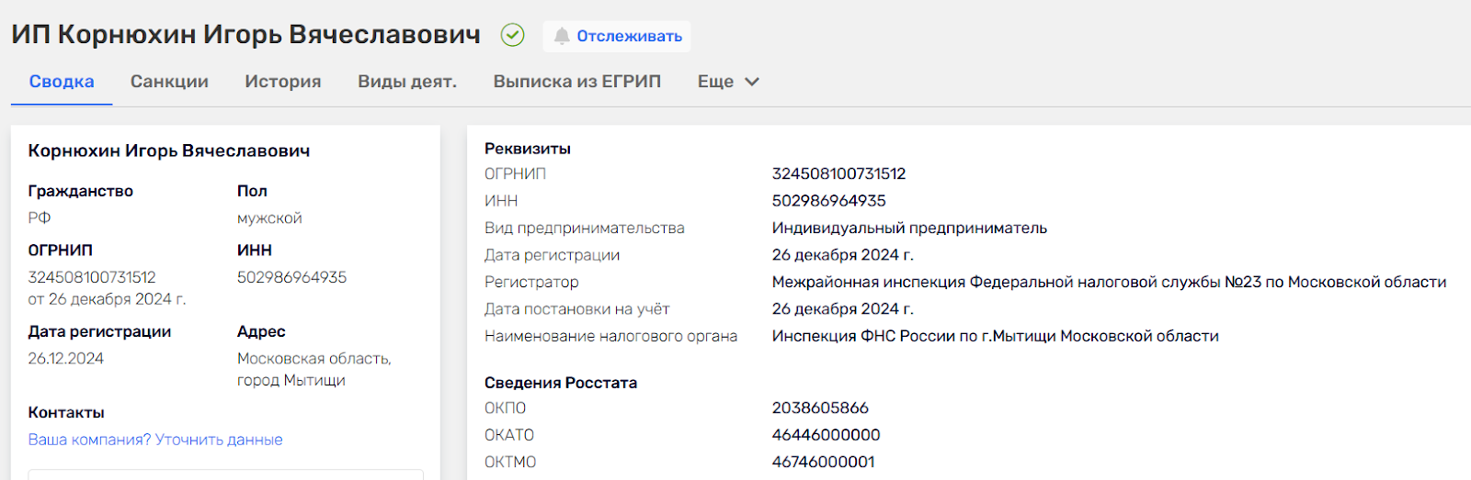Viewport: 1471px width, 480px height.
Task: Select the ОГРНИП number in Реквизиты section
Action: 838,173
